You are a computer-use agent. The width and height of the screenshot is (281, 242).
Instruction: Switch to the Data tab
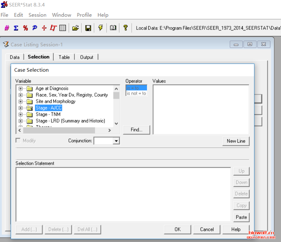[15, 57]
